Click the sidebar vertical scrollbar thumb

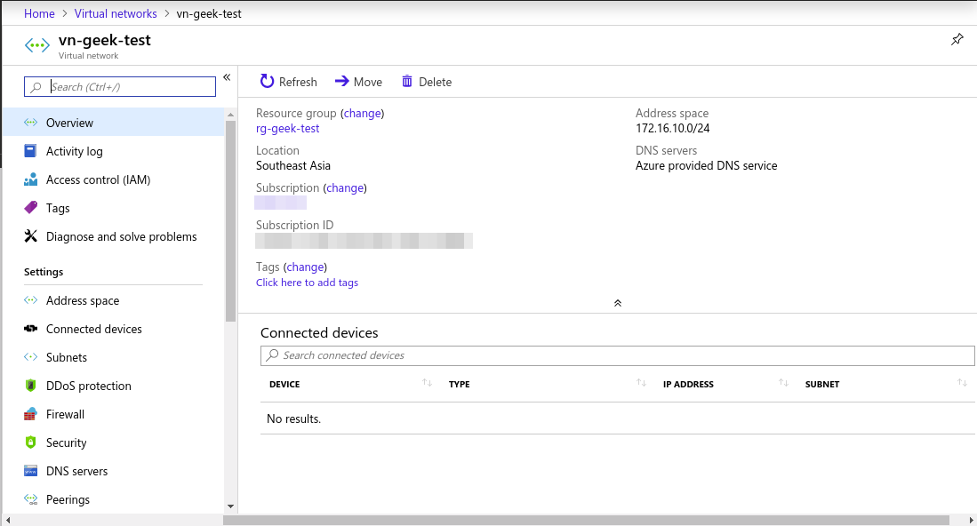(x=230, y=221)
